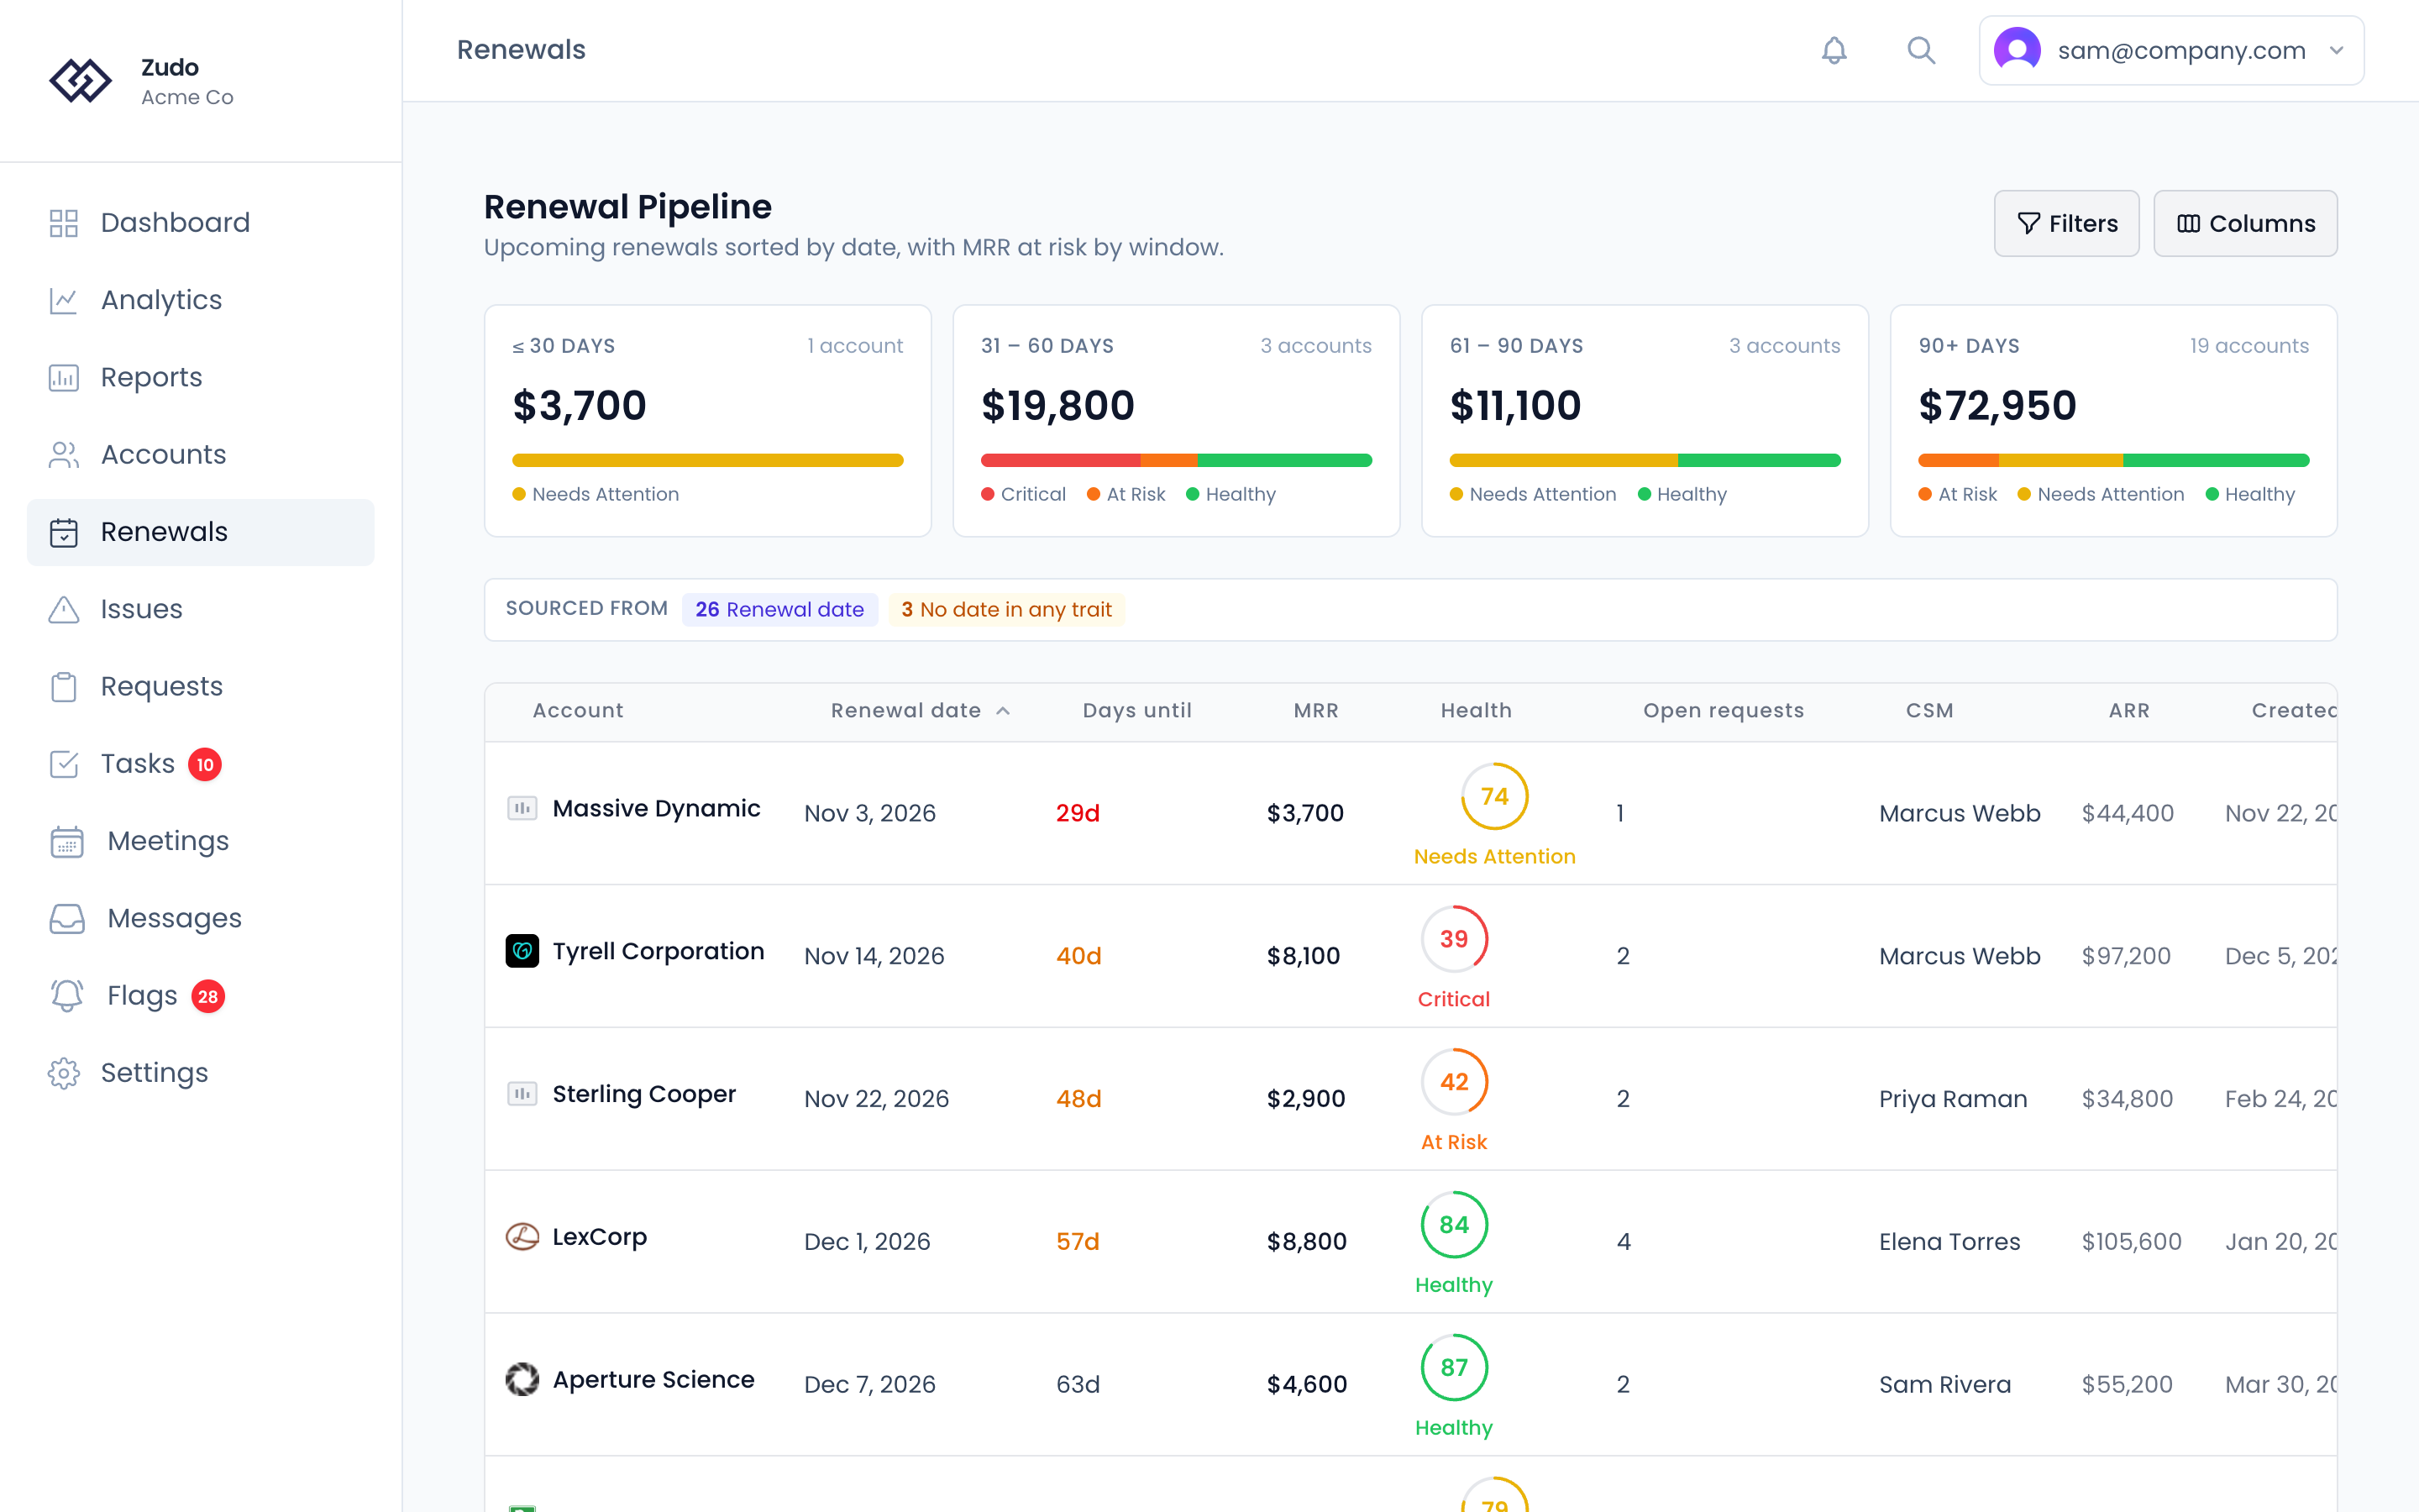Click the 26 Renewal date source chip
Screen dimensions: 2419x1512
point(779,610)
